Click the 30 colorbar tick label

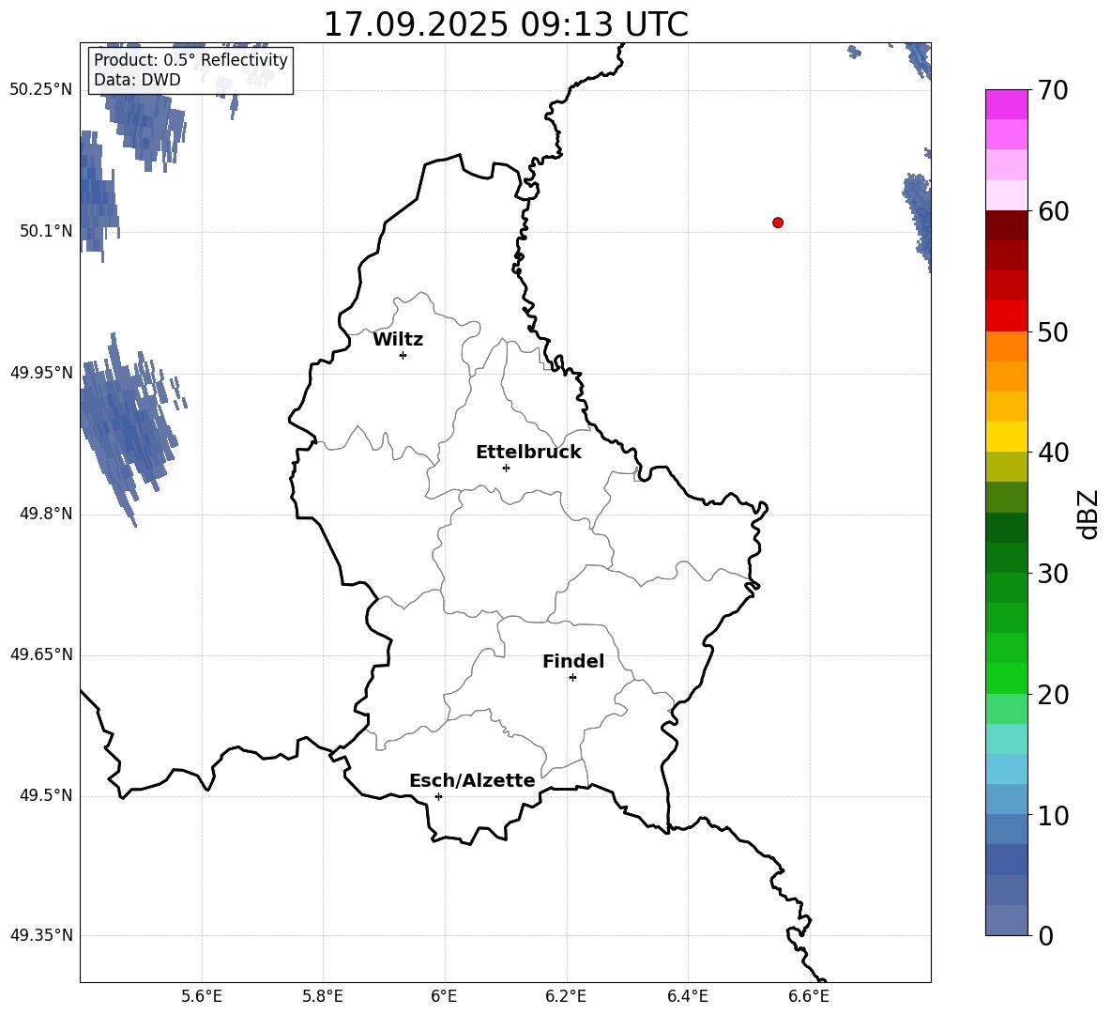(x=1053, y=574)
